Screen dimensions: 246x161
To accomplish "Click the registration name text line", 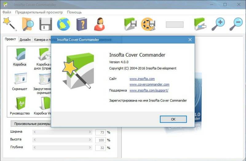I will (148, 101).
